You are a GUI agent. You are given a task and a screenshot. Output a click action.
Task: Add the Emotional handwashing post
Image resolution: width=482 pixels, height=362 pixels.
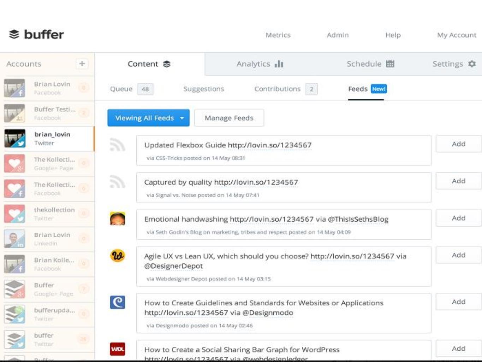coord(458,218)
